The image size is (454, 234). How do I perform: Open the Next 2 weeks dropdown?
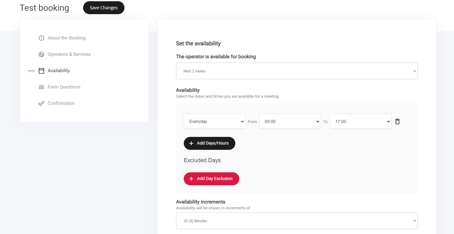pyautogui.click(x=296, y=71)
